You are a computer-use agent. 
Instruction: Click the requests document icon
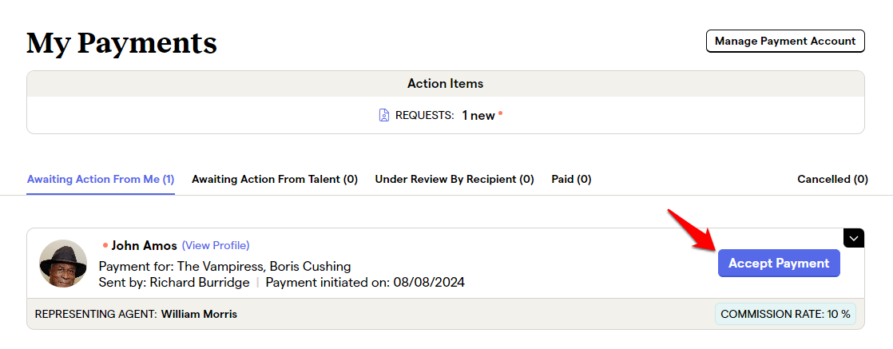(x=384, y=116)
